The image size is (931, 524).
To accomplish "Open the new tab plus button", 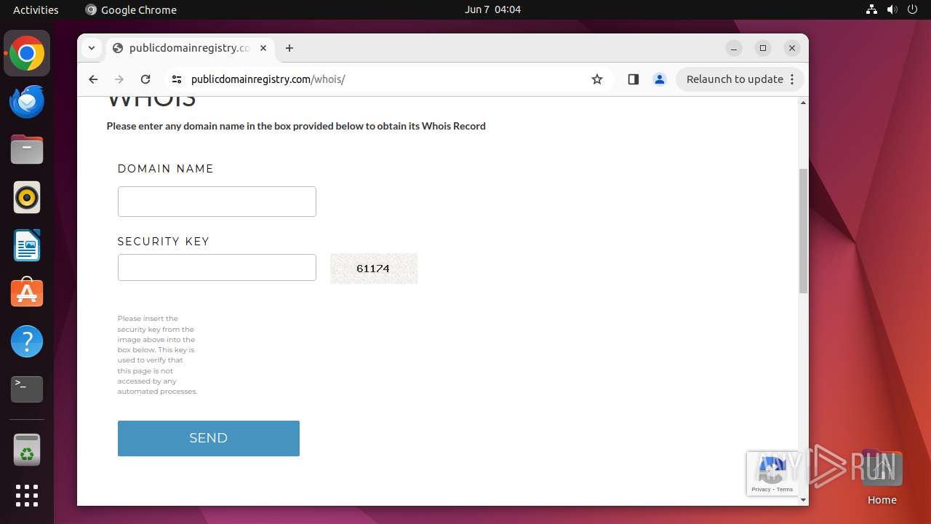I will coord(289,48).
